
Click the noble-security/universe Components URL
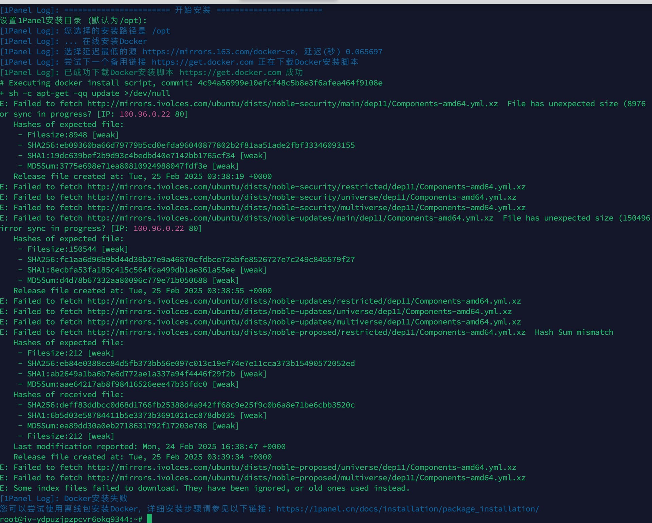(x=302, y=197)
